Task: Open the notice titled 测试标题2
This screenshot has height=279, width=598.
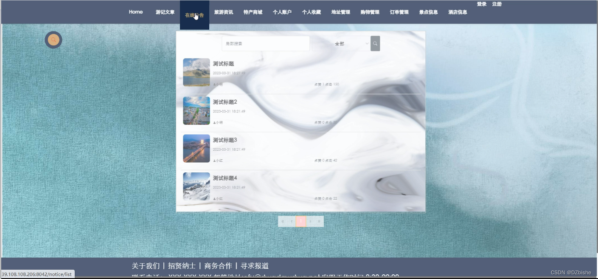Action: [225, 102]
